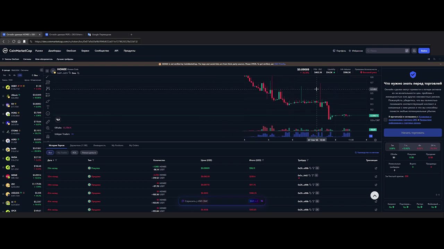Image resolution: width=444 pixels, height=249 pixels.
Task: Click Умные деньги filter chip
Action: coord(89,153)
